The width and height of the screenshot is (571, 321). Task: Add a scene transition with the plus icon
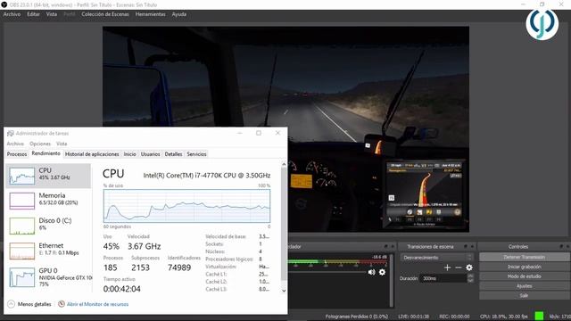click(447, 267)
